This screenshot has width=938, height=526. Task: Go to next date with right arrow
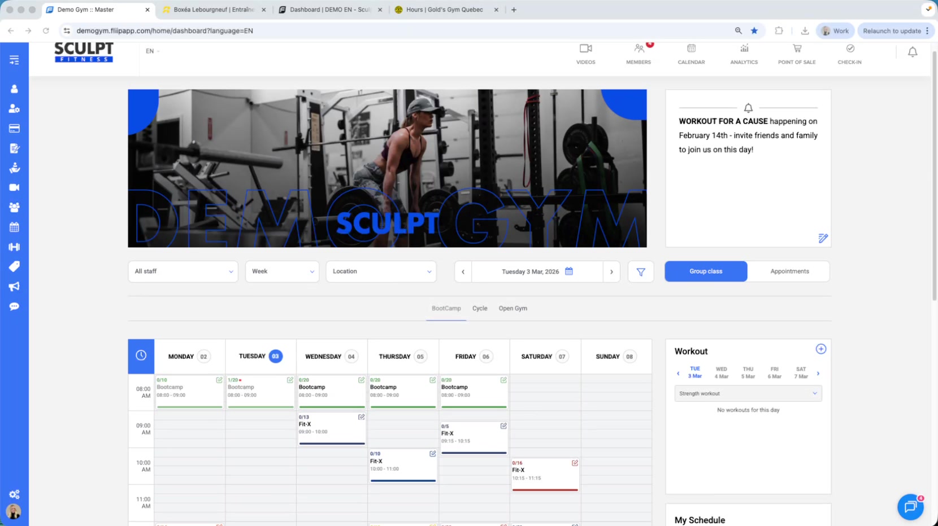tap(611, 271)
